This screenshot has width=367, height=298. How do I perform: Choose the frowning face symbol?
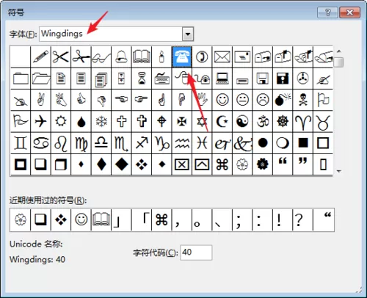coord(263,100)
